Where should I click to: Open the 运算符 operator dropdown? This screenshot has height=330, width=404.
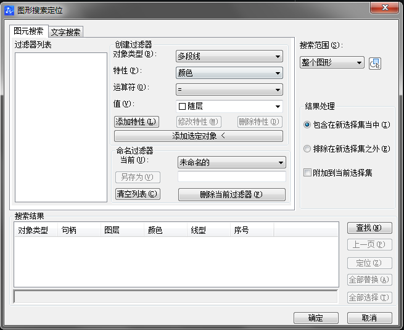[229, 89]
